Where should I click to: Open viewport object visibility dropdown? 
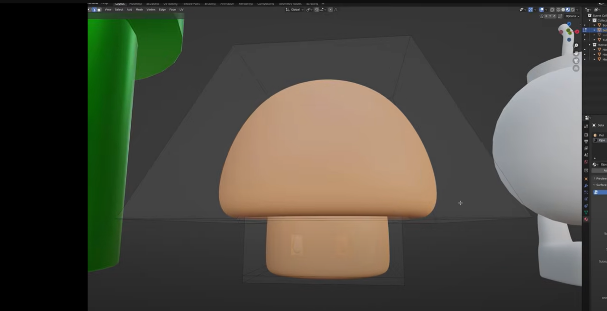[523, 10]
